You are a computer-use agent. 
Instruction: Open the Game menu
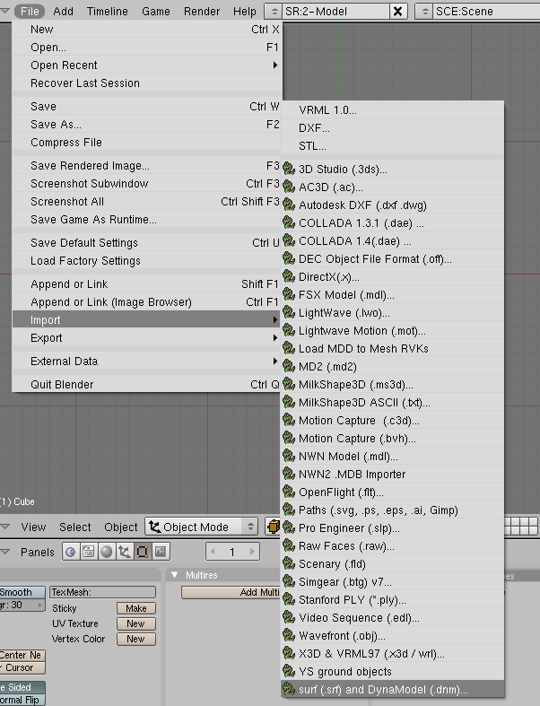click(156, 12)
